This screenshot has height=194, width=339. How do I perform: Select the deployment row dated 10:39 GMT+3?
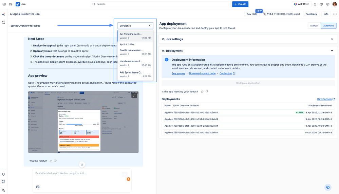(x=248, y=119)
